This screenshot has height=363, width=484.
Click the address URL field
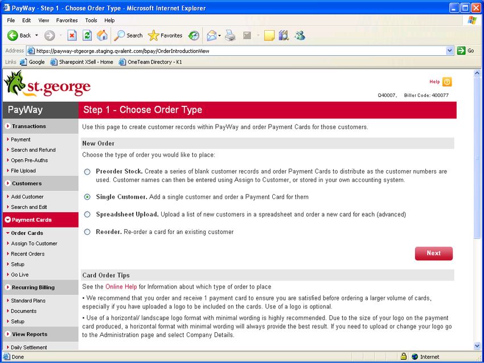(x=236, y=51)
